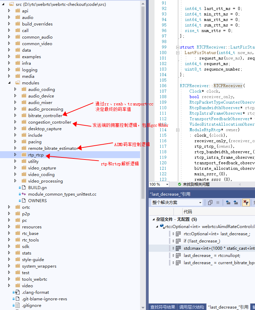Switch to the 调用层次结构 tab
The height and width of the screenshot is (310, 255).
192,307
